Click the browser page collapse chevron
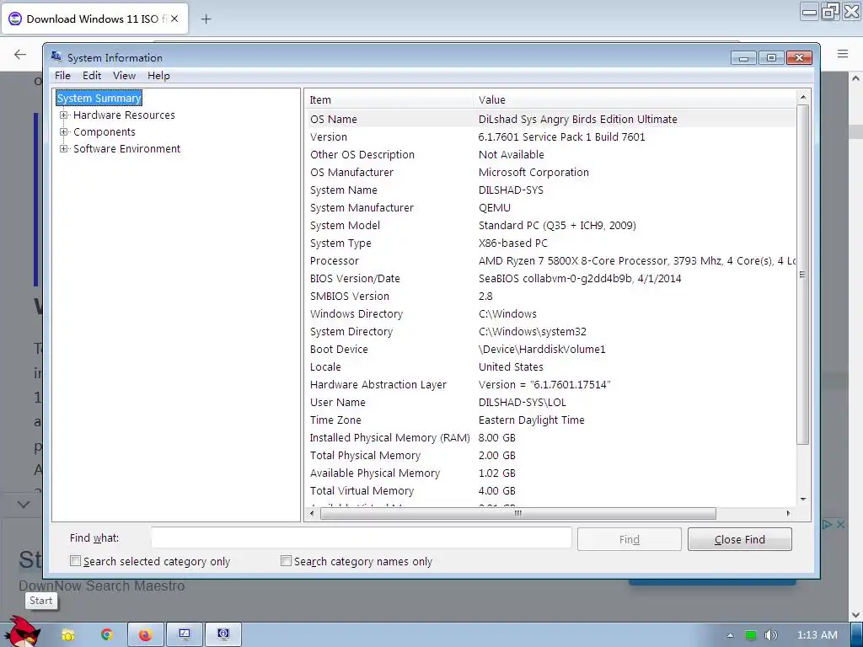This screenshot has height=647, width=863. tap(24, 504)
